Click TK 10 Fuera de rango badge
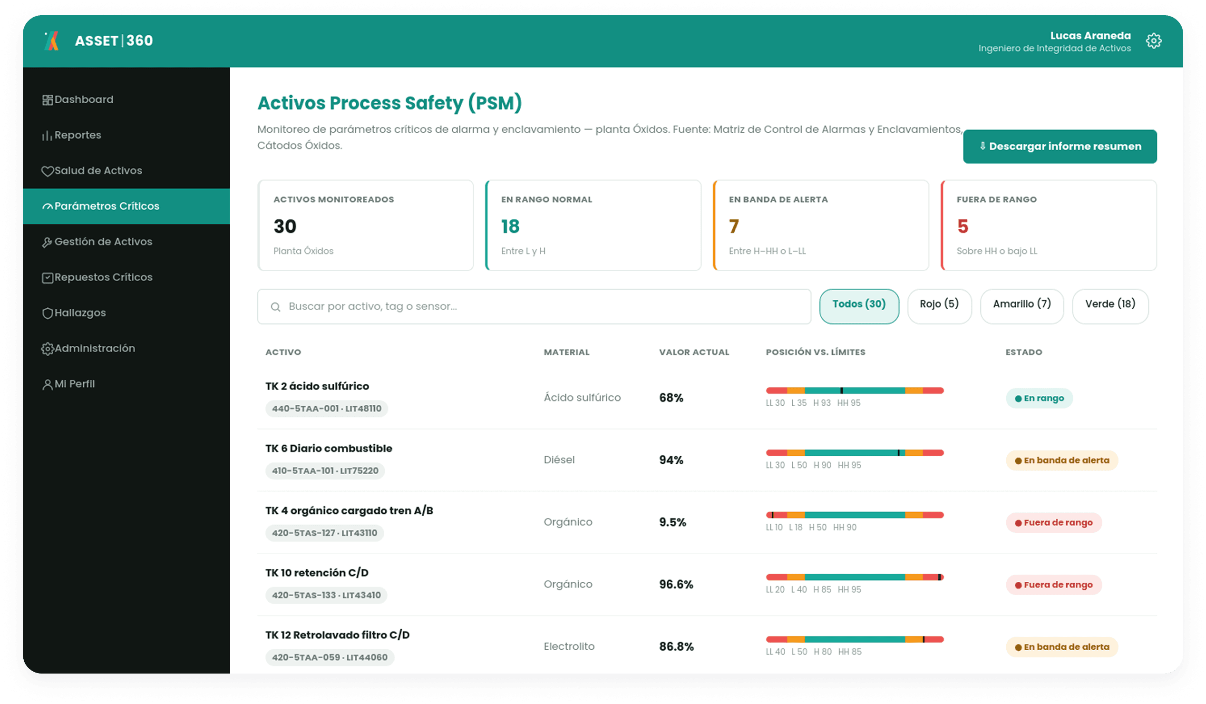This screenshot has width=1206, height=704. coord(1053,585)
